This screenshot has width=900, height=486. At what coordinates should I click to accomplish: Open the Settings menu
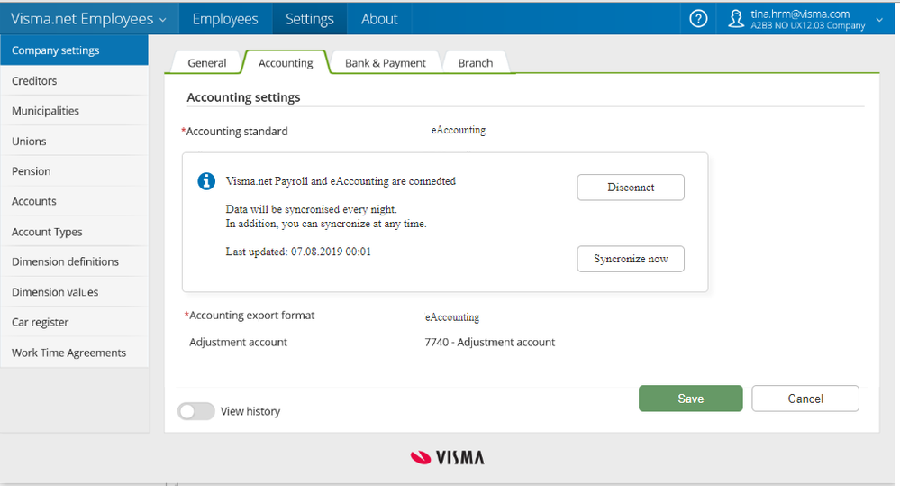pos(309,19)
